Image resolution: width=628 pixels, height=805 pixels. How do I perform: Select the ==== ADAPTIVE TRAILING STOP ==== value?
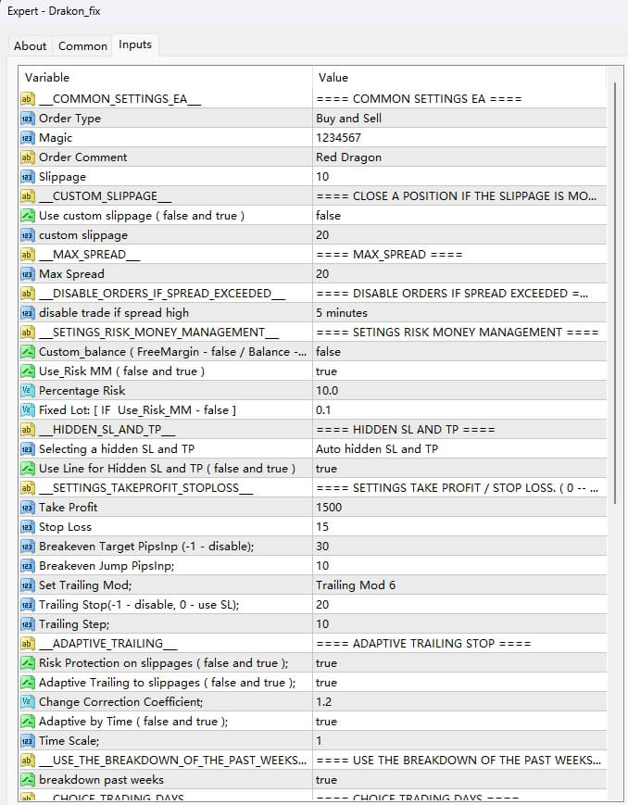coord(423,644)
